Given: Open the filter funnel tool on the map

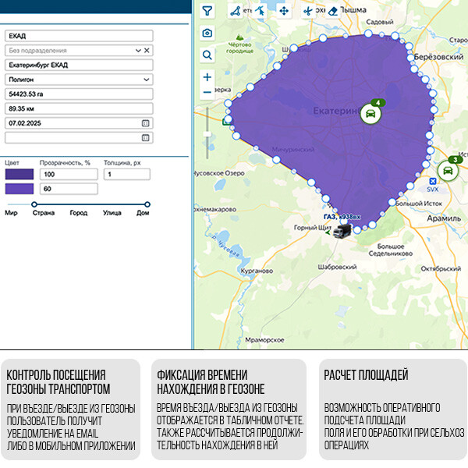Looking at the screenshot, I should pyautogui.click(x=207, y=11).
